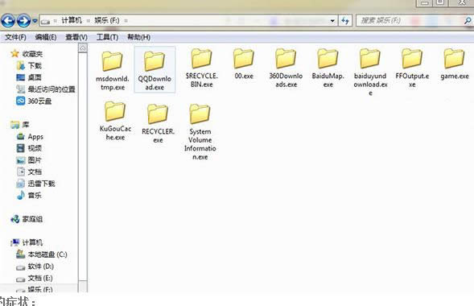The width and height of the screenshot is (474, 306).
Task: Select the QQDownload.exe folder icon
Action: pyautogui.click(x=155, y=60)
